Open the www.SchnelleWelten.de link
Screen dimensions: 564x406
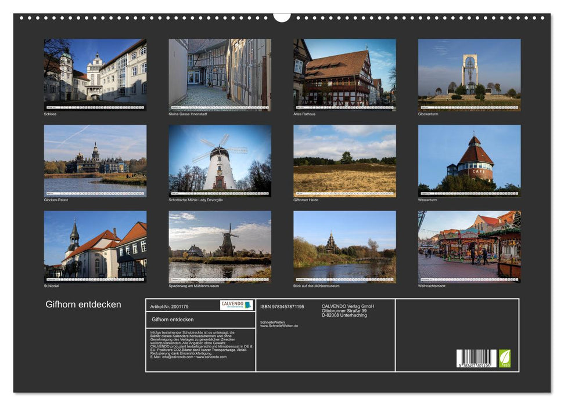(278, 326)
